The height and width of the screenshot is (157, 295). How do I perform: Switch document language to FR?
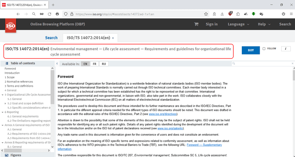pyautogui.click(x=94, y=64)
